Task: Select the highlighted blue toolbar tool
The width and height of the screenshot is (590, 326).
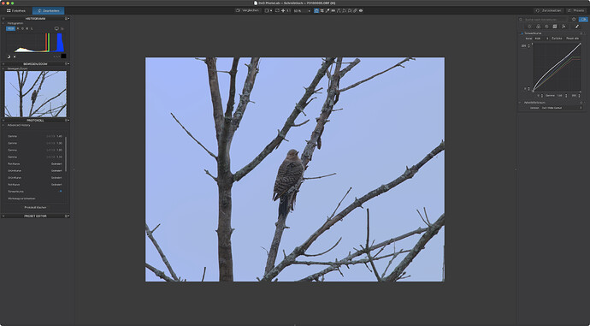Action: (x=316, y=10)
